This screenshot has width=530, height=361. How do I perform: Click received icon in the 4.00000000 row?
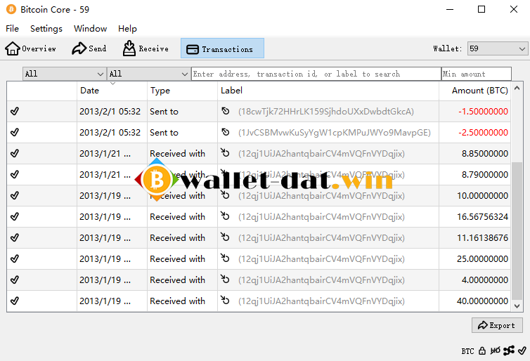(x=225, y=279)
